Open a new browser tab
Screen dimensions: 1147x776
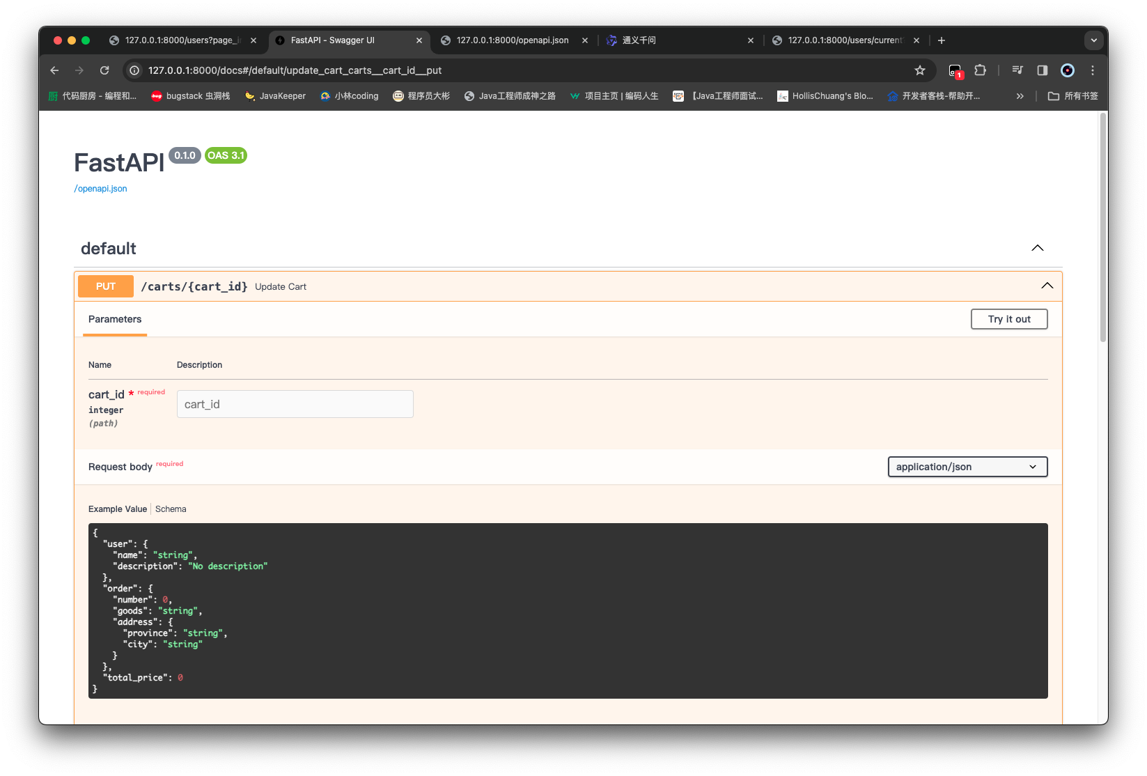pyautogui.click(x=942, y=40)
